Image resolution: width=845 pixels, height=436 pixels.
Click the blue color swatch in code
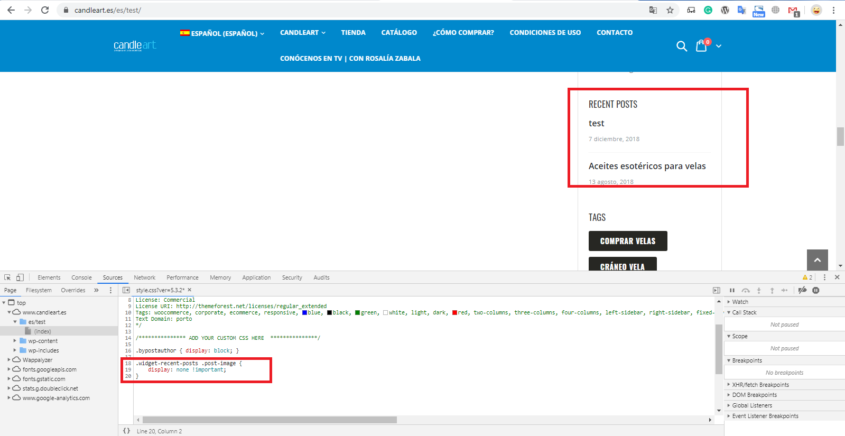pos(304,312)
